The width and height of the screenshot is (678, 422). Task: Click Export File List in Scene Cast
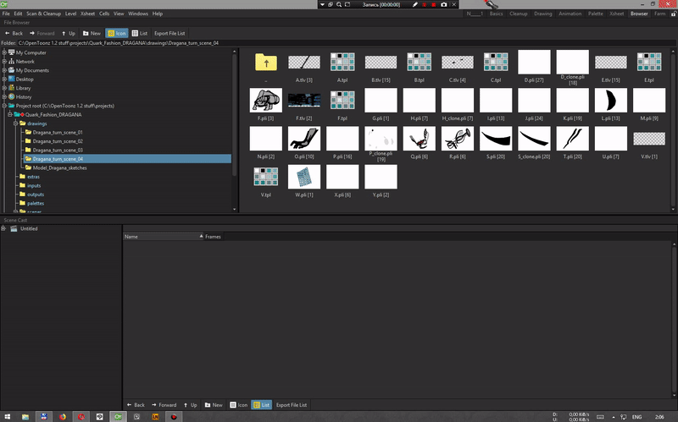click(x=292, y=405)
